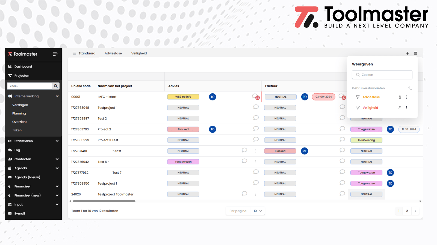Expand the Input menu

pyautogui.click(x=57, y=204)
